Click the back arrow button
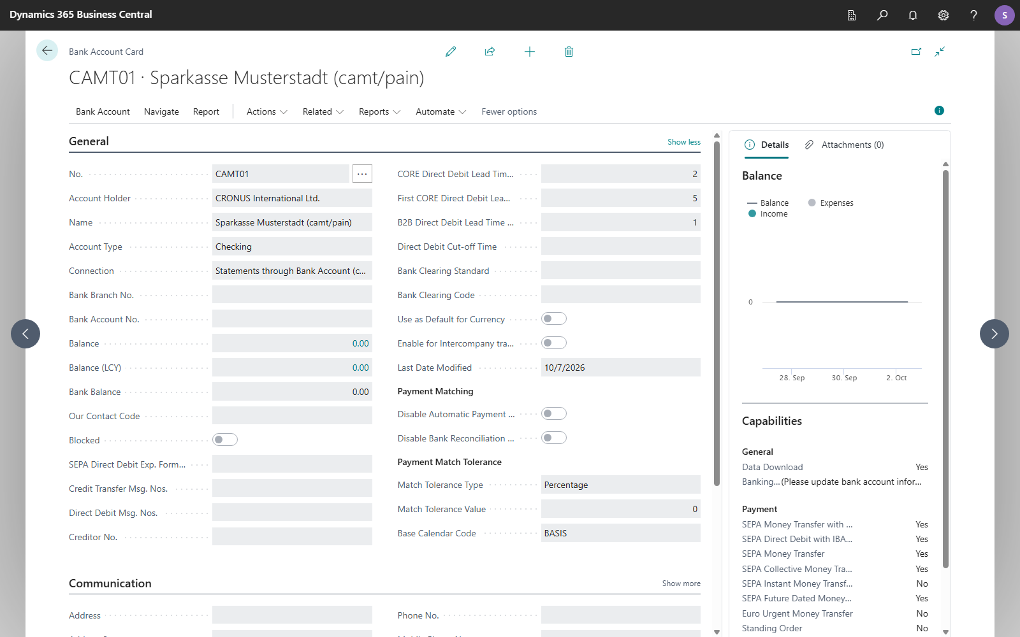Viewport: 1020px width, 637px height. 47,50
